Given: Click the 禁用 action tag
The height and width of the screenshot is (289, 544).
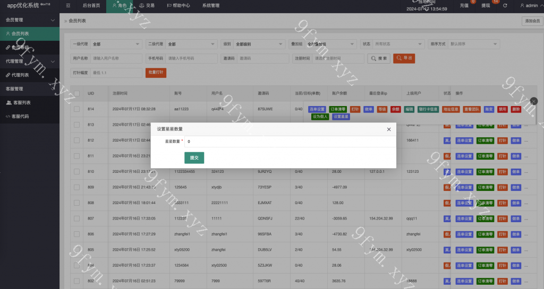Looking at the screenshot, I should pyautogui.click(x=503, y=109).
